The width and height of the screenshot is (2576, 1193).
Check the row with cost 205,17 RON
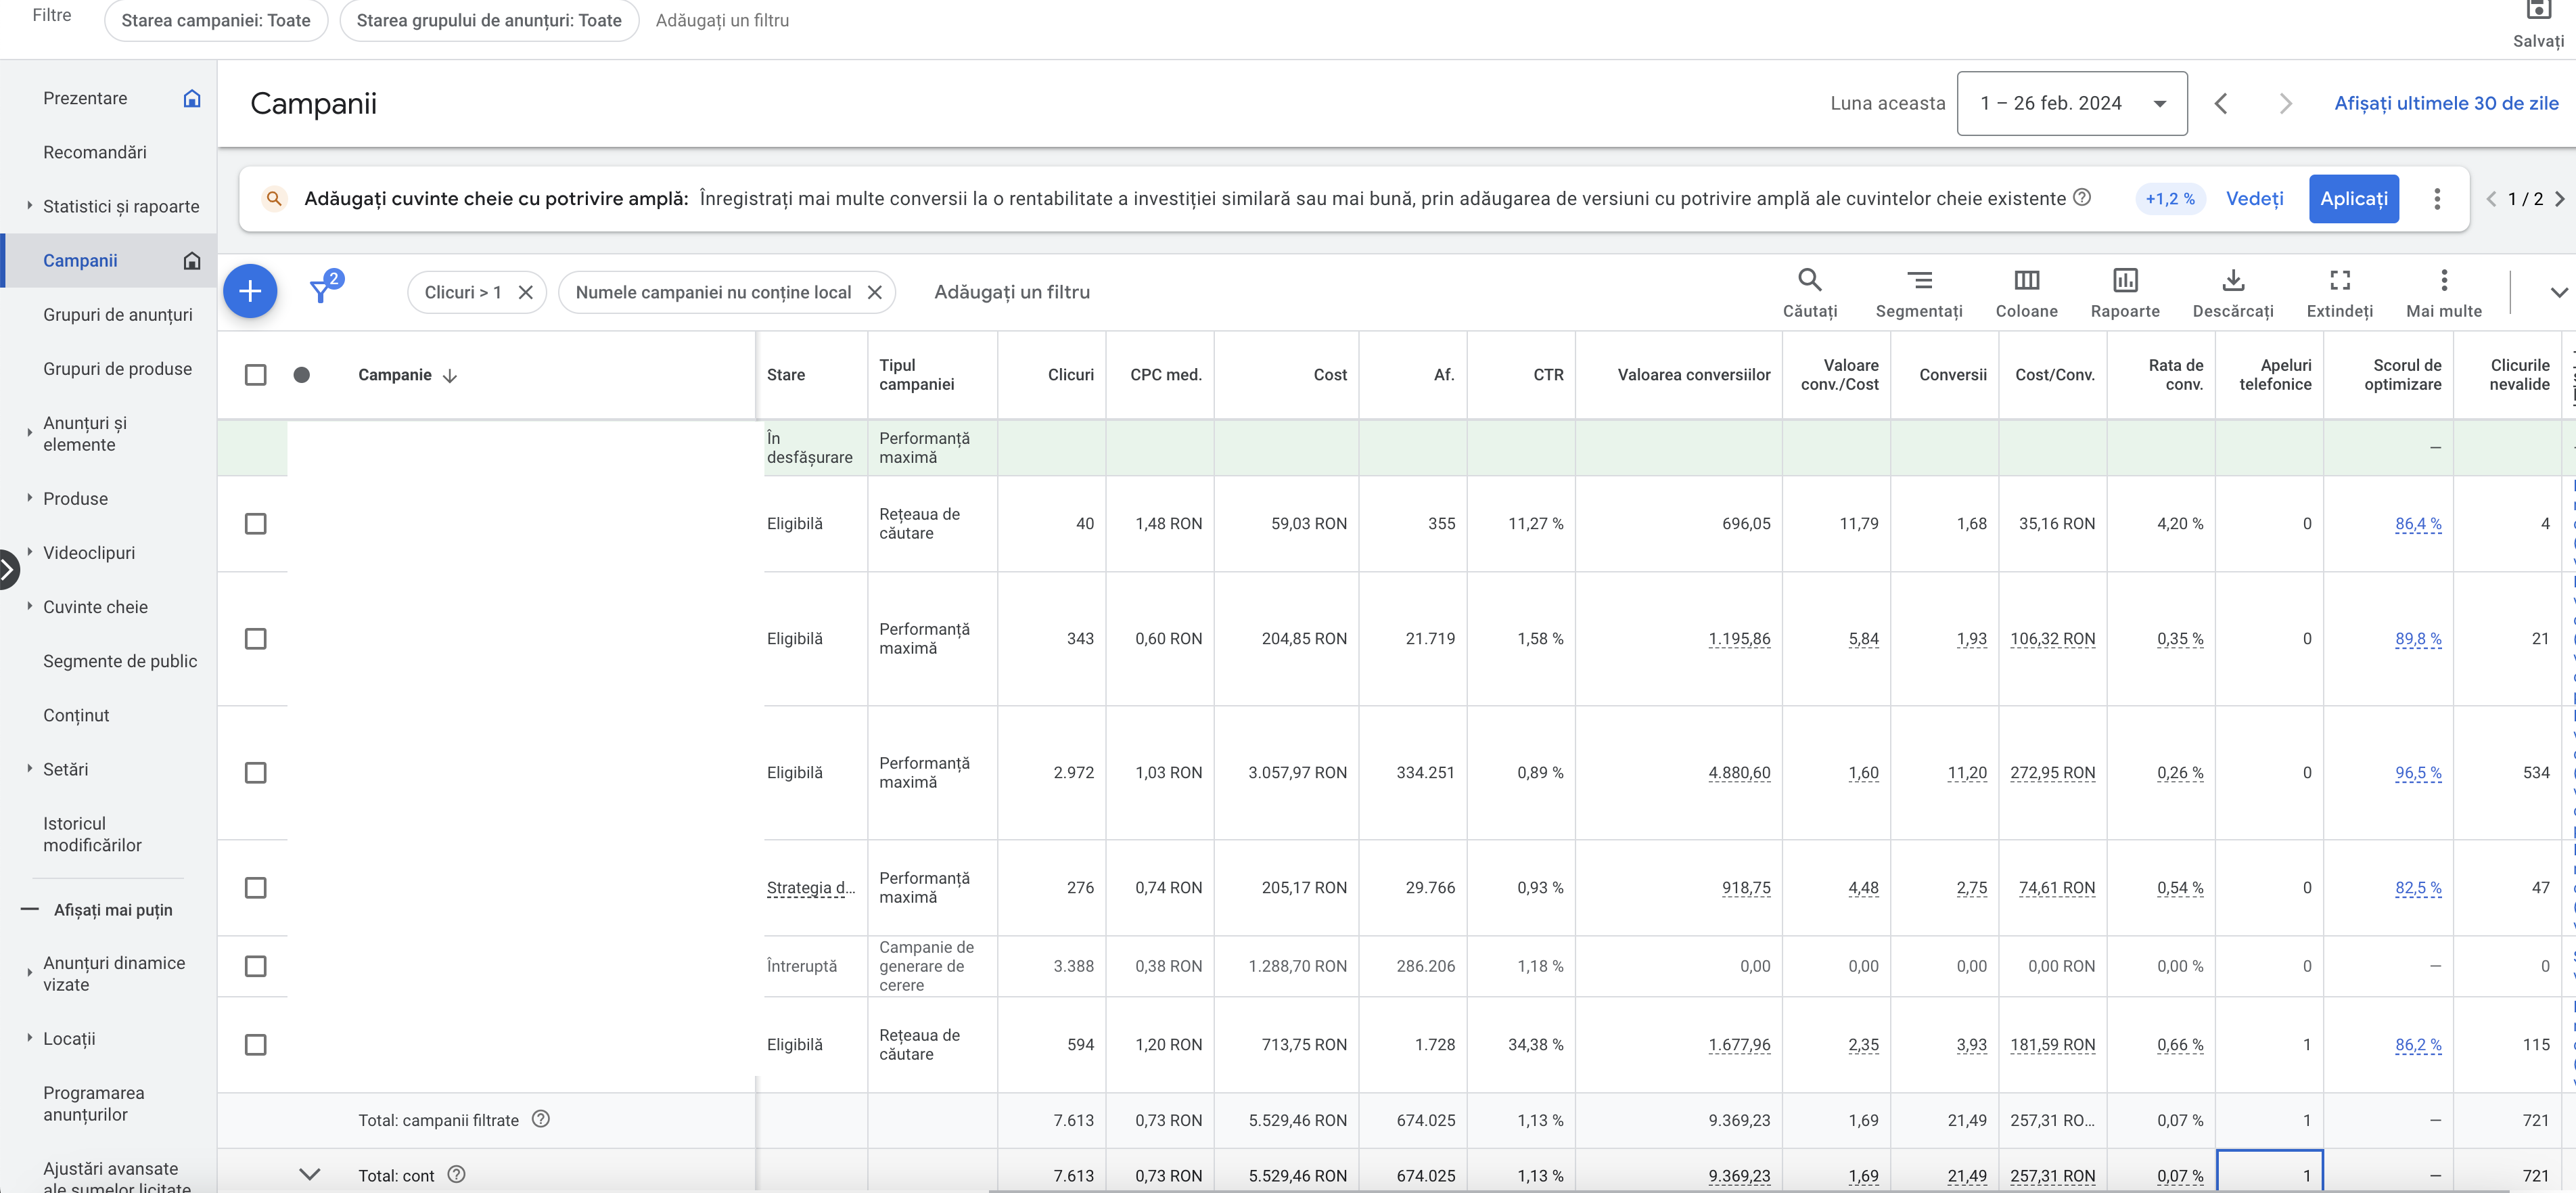click(255, 887)
